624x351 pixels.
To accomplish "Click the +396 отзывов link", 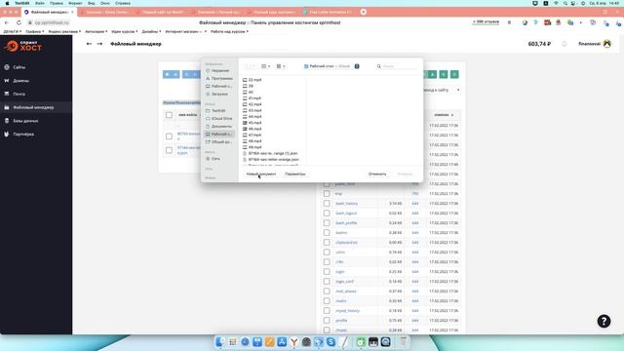I will (x=486, y=21).
